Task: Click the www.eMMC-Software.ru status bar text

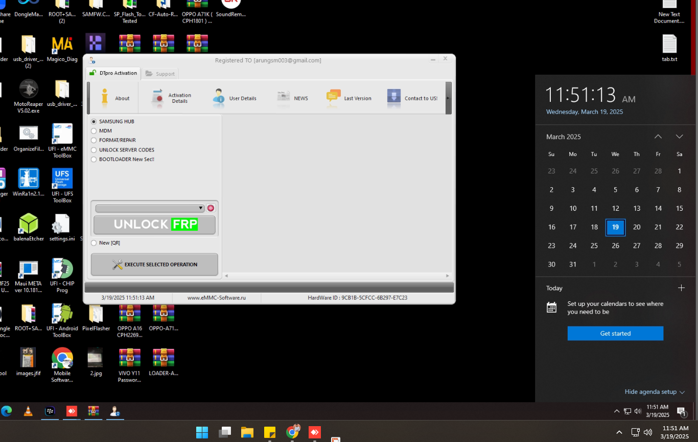Action: [x=217, y=298]
